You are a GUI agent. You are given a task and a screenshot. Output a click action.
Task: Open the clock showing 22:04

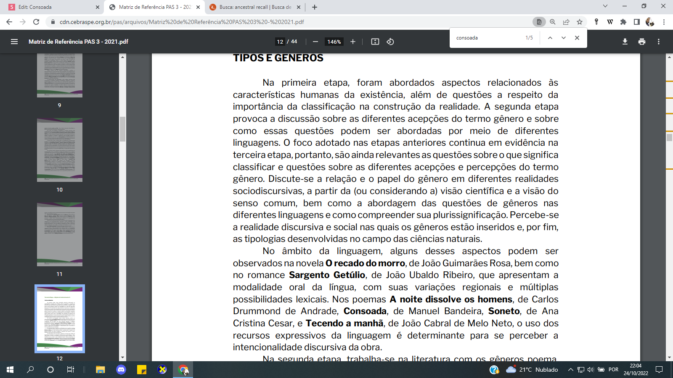pyautogui.click(x=636, y=369)
